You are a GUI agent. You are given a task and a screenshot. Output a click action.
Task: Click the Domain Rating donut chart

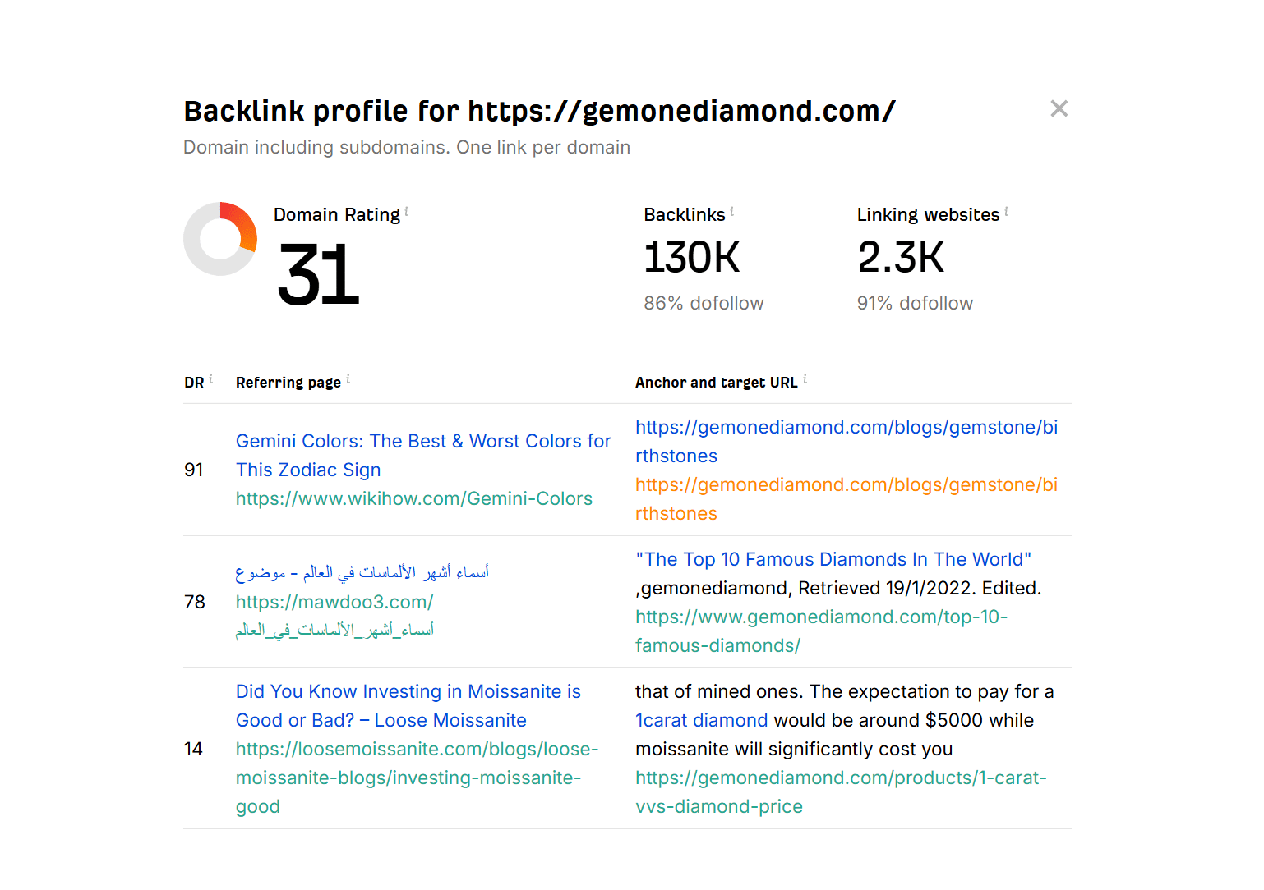point(220,239)
